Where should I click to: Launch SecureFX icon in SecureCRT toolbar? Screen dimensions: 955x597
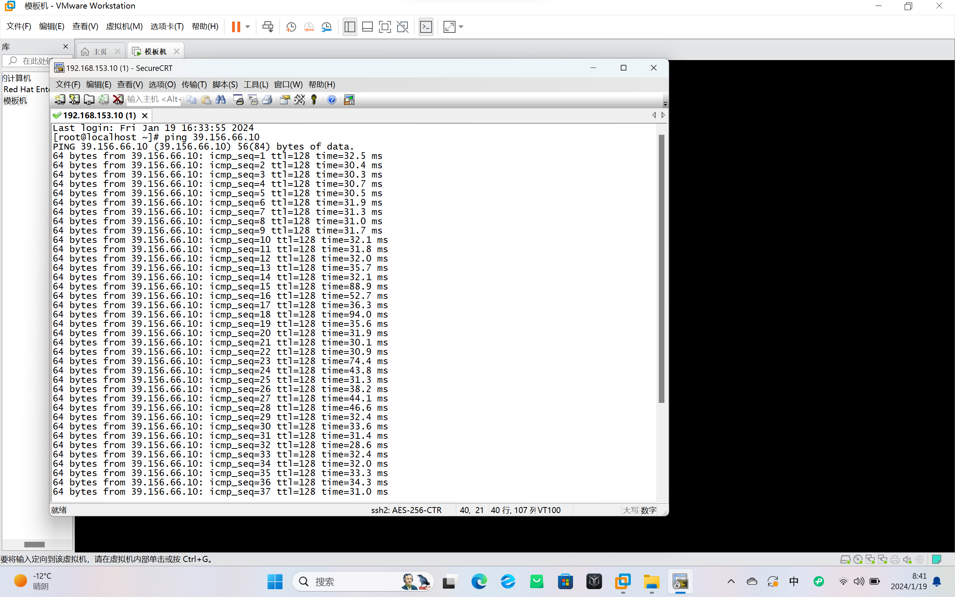[x=349, y=100]
